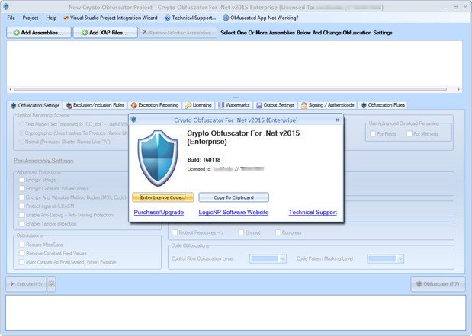Viewport: 472px width, 336px height.
Task: Switch to Obfuscation Settings tab
Action: click(35, 105)
